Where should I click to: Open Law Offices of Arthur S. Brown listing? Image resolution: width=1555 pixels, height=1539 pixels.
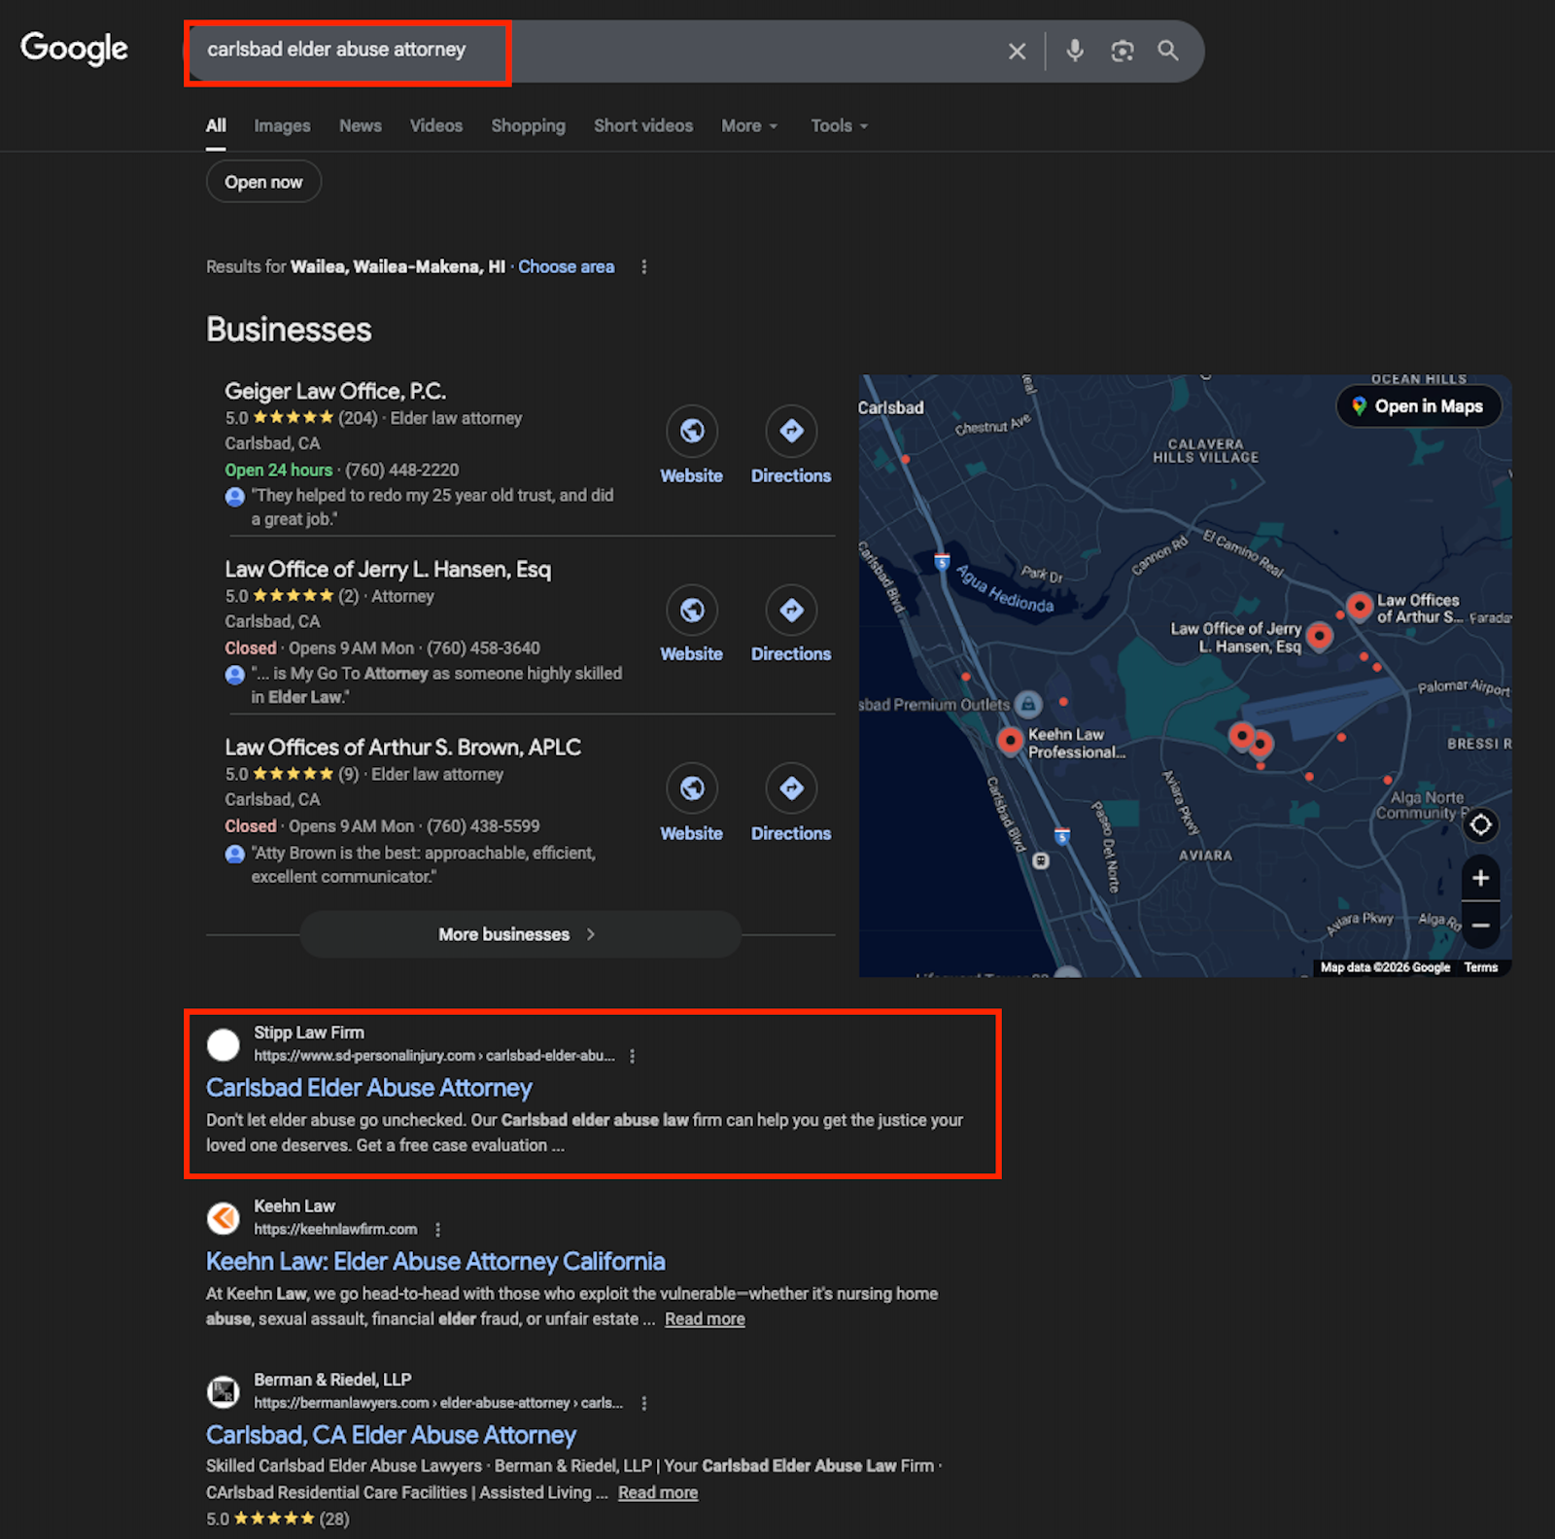tap(403, 747)
